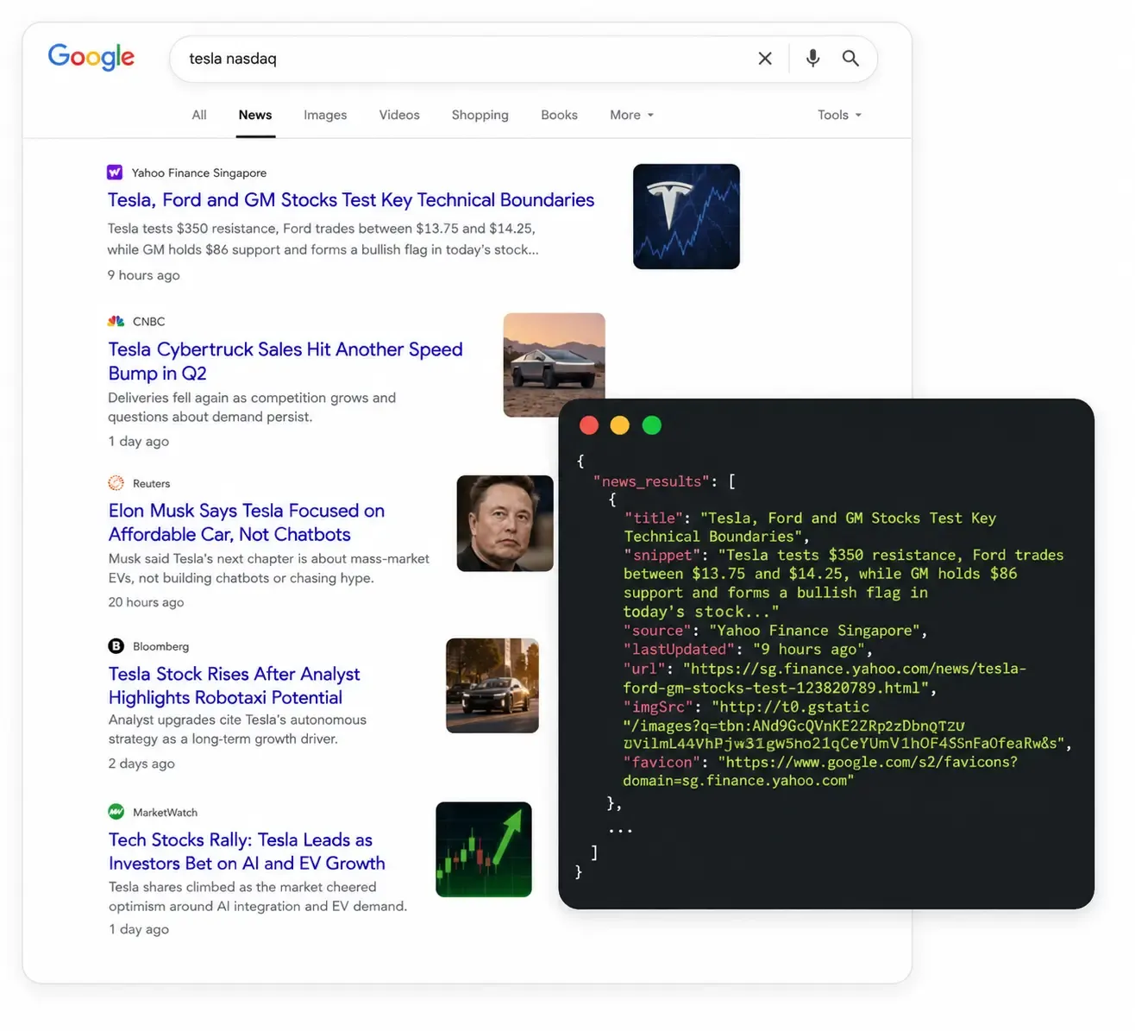Image resolution: width=1135 pixels, height=1031 pixels.
Task: Click the "9 hours ago" timestamp in results
Action: [144, 275]
